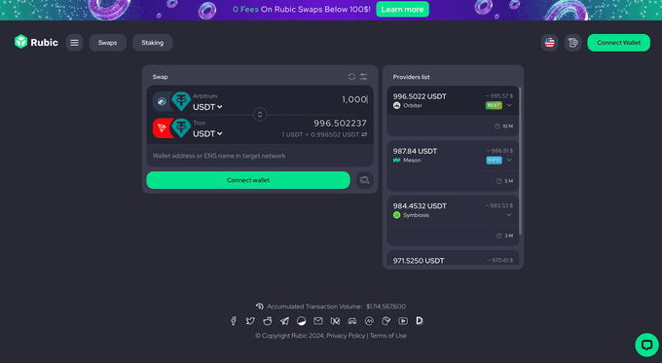This screenshot has height=363, width=662.
Task: Open the CoinMarketCap icon in the footer
Action: [x=369, y=321]
